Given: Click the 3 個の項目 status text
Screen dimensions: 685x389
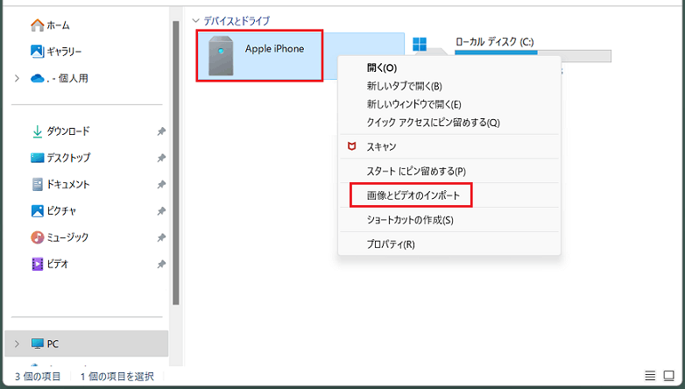Looking at the screenshot, I should [x=38, y=377].
